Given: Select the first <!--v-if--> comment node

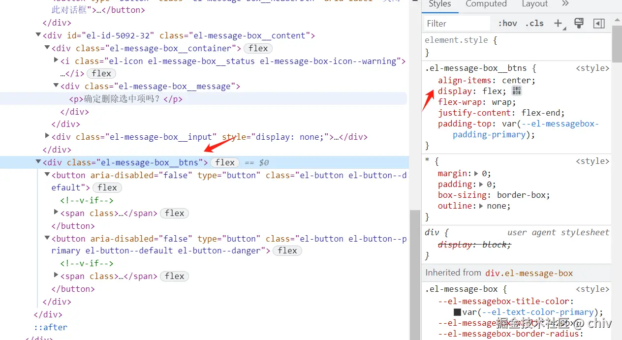Looking at the screenshot, I should pos(87,200).
